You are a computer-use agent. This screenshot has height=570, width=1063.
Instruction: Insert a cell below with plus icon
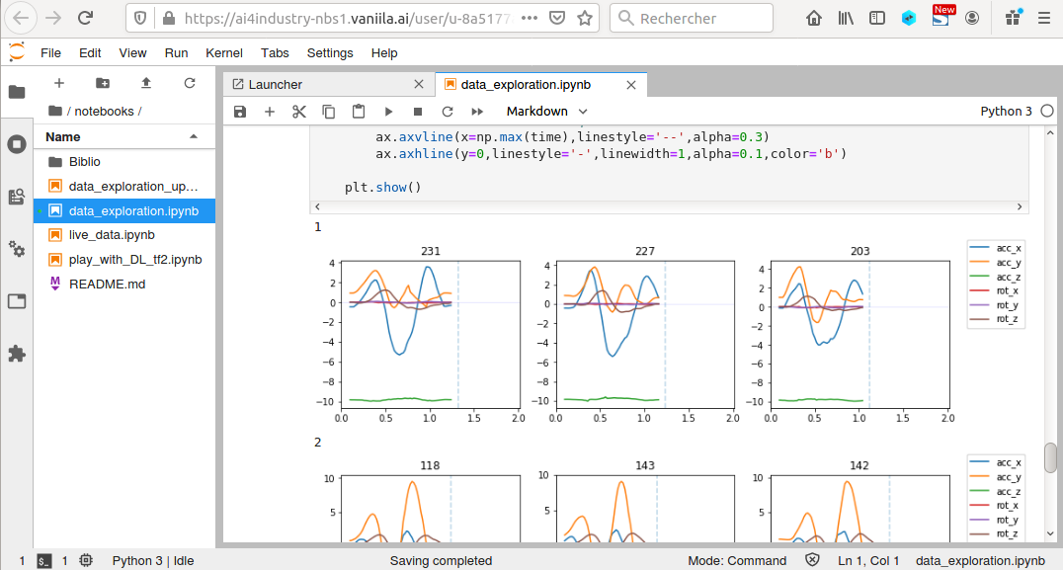tap(269, 112)
